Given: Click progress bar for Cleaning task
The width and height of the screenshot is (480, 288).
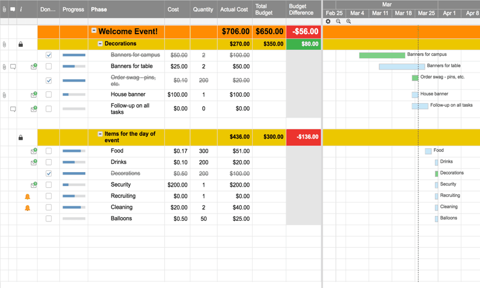Looking at the screenshot, I should point(73,208).
